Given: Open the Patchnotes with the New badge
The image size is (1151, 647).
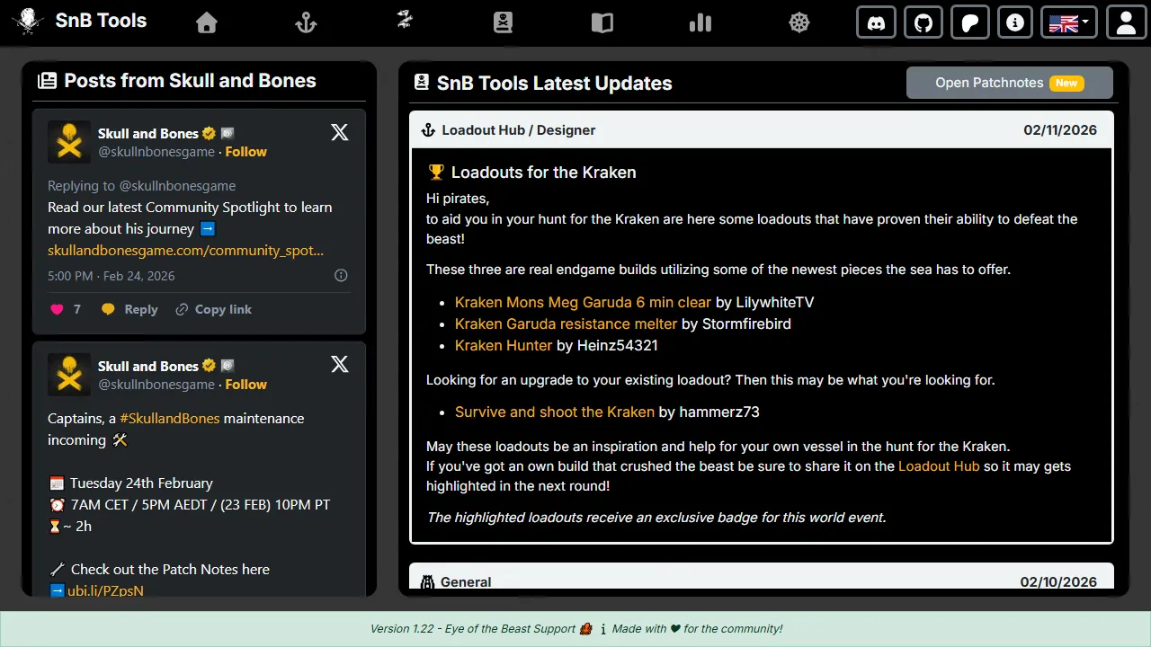Looking at the screenshot, I should 1008,82.
